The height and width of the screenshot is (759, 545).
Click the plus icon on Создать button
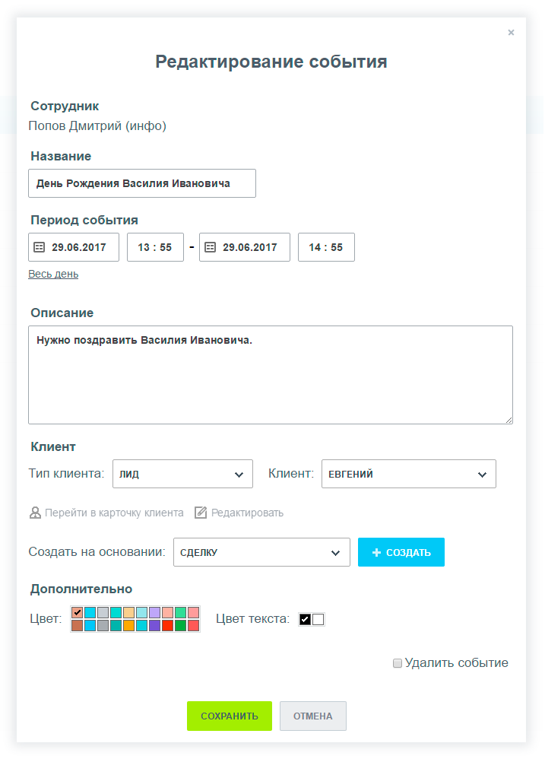[376, 553]
